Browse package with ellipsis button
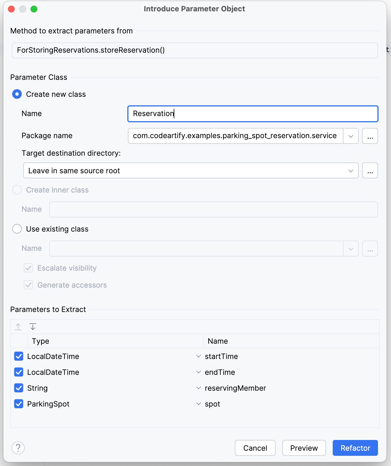The height and width of the screenshot is (466, 391). tap(370, 136)
